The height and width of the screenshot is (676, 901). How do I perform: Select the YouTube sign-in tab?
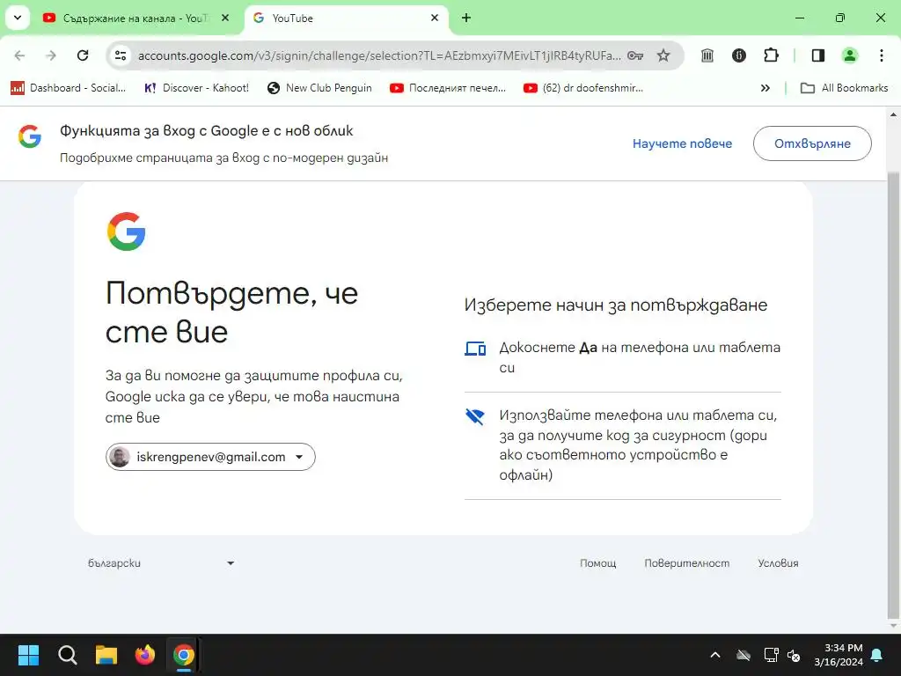(x=345, y=18)
